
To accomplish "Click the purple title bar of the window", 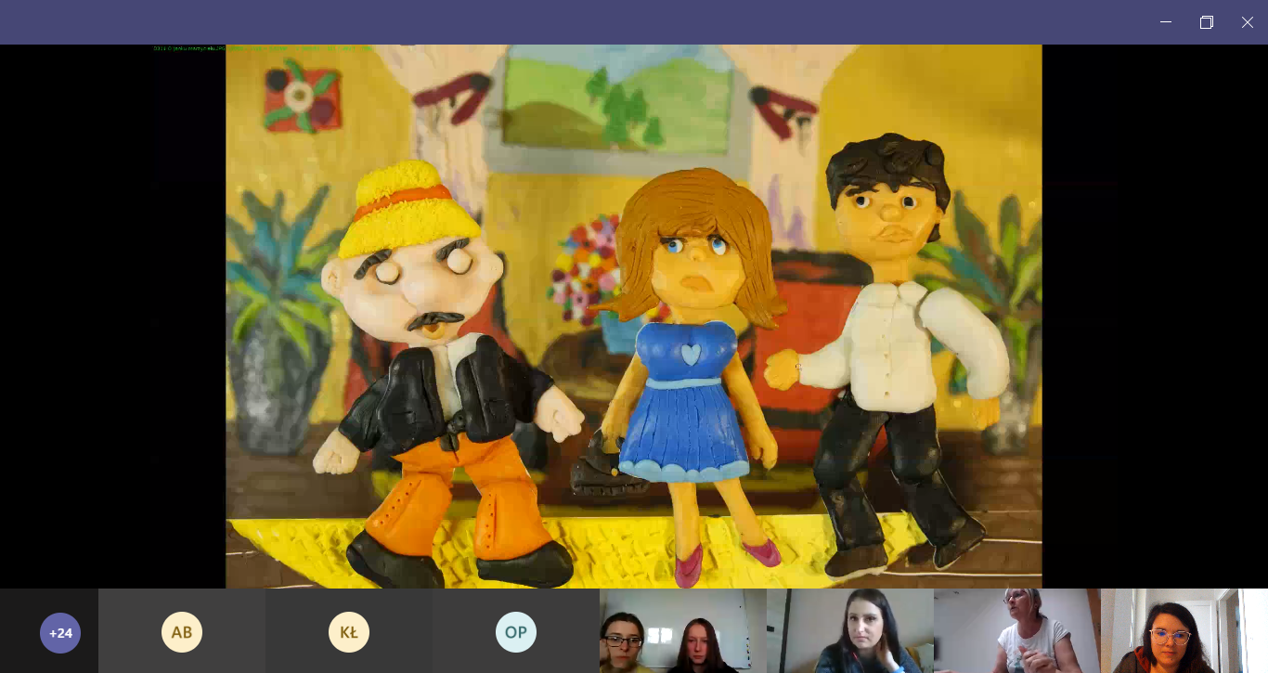I will point(557,22).
